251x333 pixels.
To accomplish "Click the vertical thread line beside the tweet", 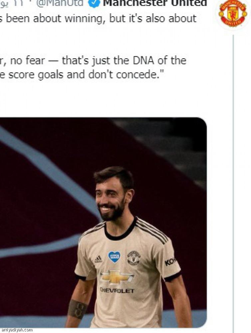I will pos(233,166).
